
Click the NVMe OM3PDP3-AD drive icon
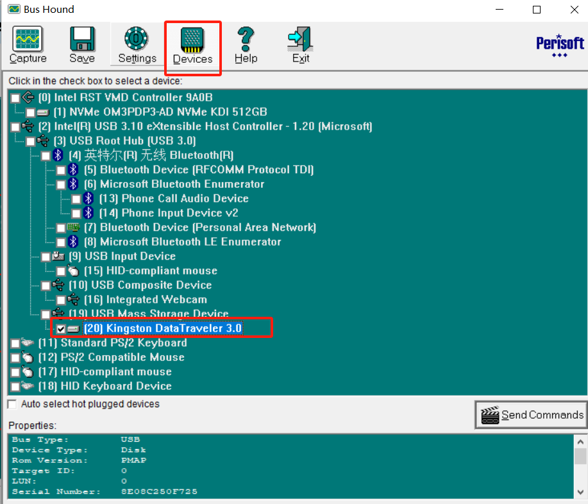tap(43, 112)
